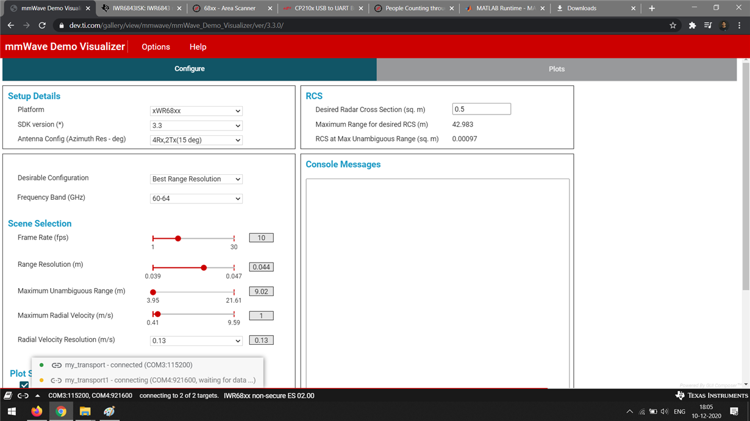Click the COM3:115200, COM4:921600 status text
This screenshot has width=750, height=421.
pyautogui.click(x=90, y=396)
